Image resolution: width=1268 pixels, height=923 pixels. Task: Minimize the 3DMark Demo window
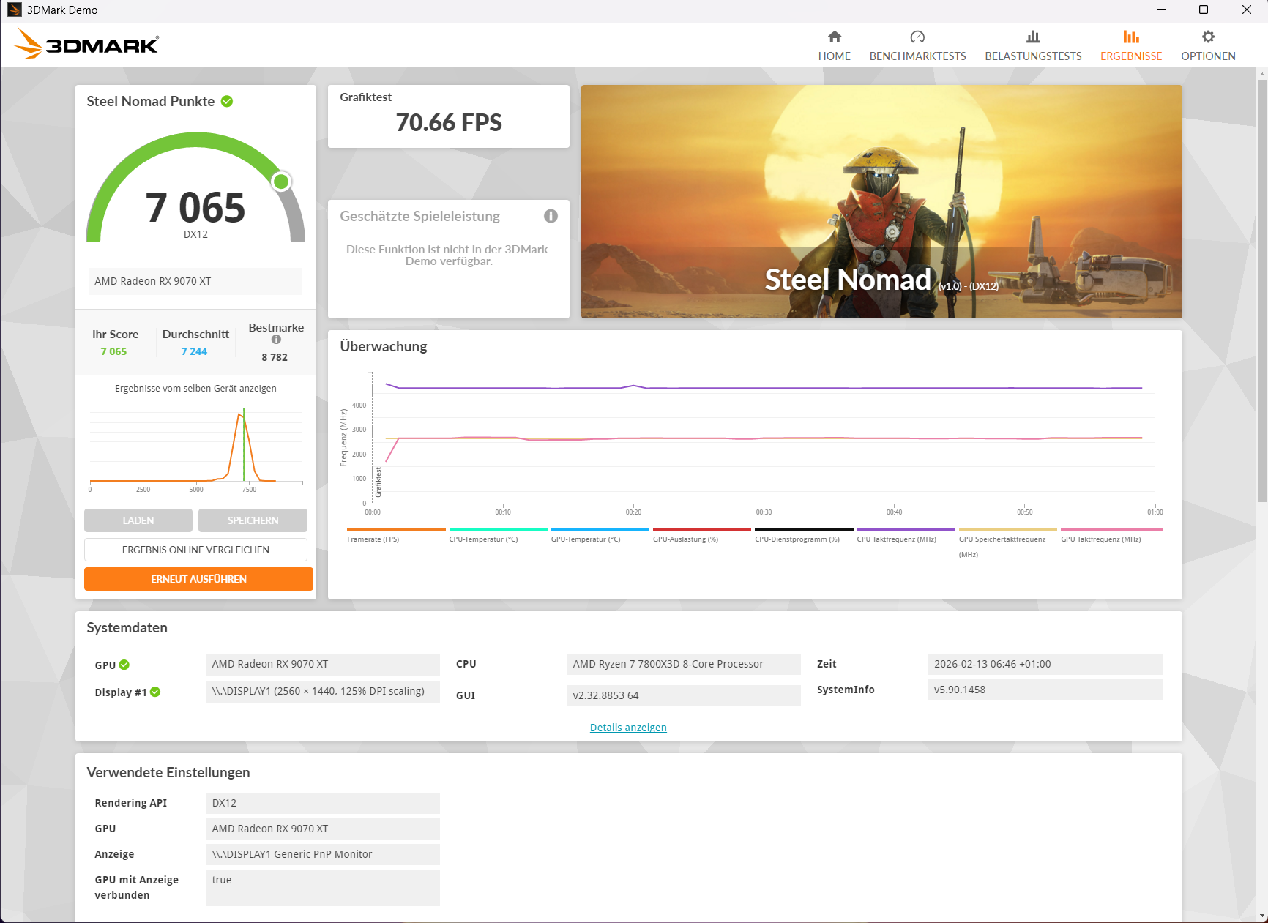point(1161,10)
